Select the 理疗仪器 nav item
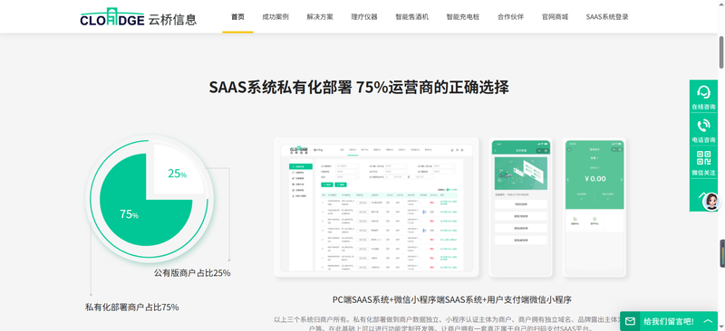The width and height of the screenshot is (725, 331). click(364, 17)
